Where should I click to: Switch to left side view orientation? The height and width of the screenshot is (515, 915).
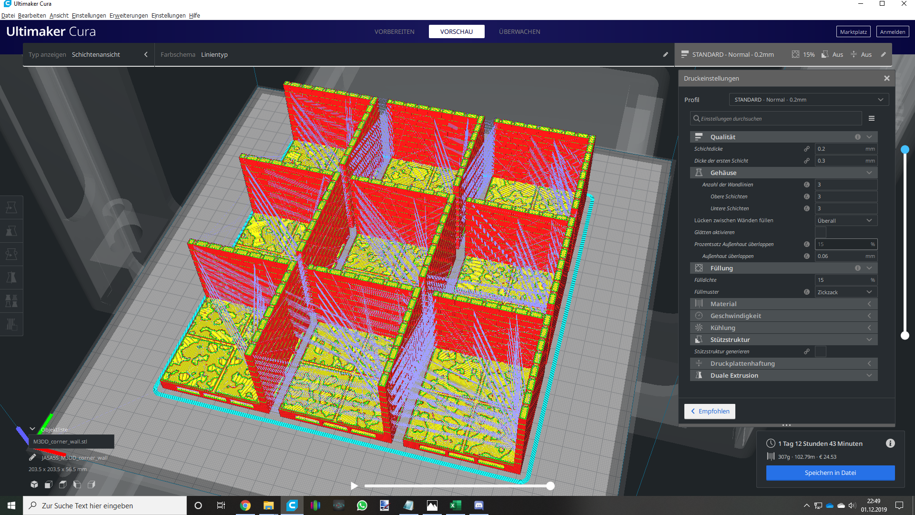click(x=77, y=484)
